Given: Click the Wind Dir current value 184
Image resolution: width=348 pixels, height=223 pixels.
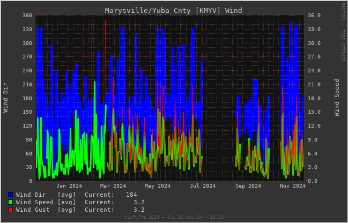Looking at the screenshot, I should (x=131, y=195).
